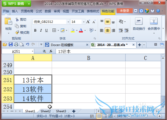Close the Docer-在线模板 tab
This screenshot has width=167, height=120.
pos(87,45)
